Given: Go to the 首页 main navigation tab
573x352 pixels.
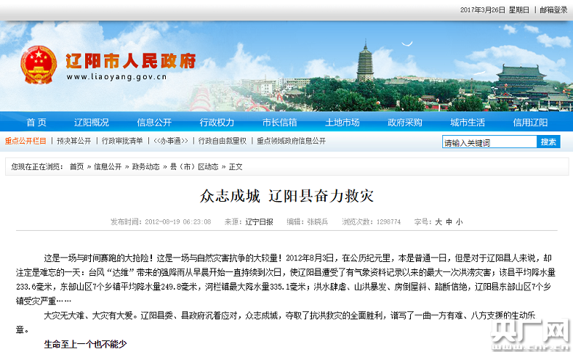Looking at the screenshot, I should 36,122.
